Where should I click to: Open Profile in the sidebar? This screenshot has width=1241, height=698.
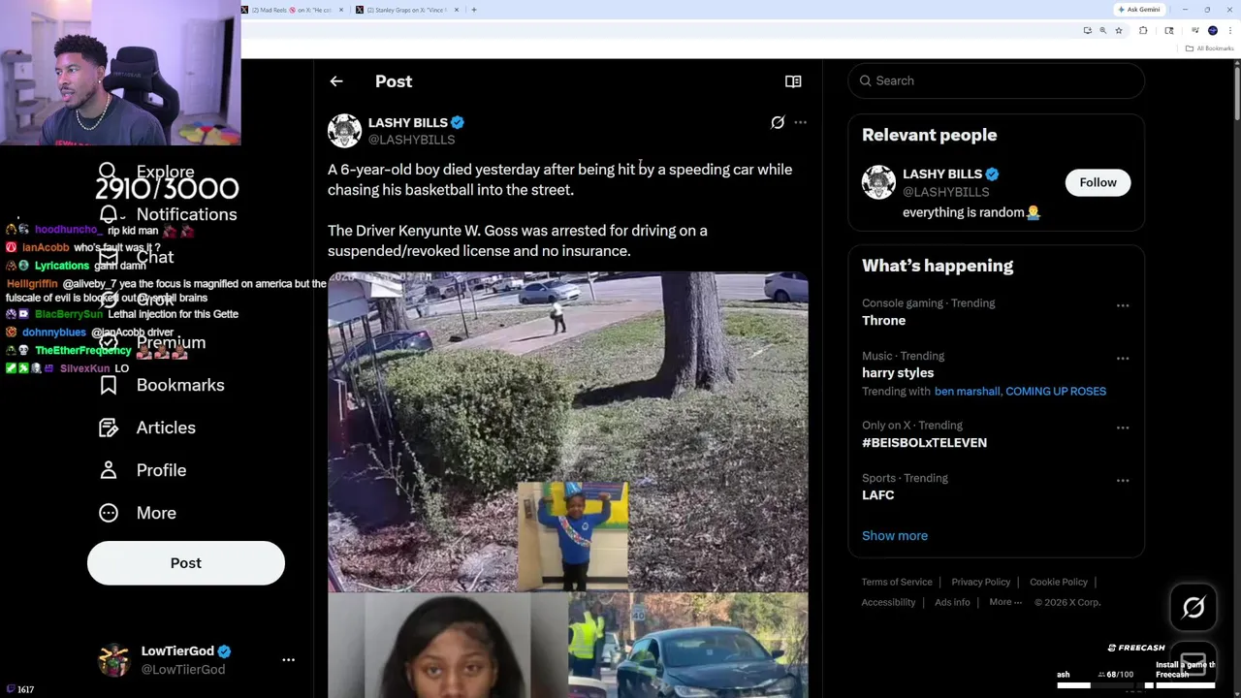coord(142,470)
